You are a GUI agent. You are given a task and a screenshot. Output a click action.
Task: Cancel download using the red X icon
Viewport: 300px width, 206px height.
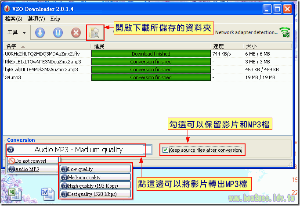click(76, 33)
